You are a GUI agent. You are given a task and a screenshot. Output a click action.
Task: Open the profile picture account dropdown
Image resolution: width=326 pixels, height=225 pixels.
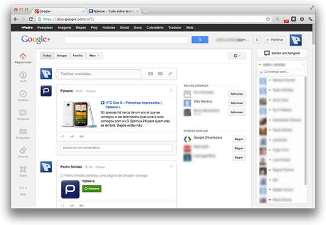[296, 40]
